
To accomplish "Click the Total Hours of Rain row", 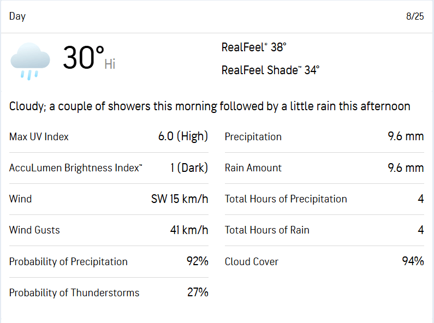I will [x=324, y=230].
